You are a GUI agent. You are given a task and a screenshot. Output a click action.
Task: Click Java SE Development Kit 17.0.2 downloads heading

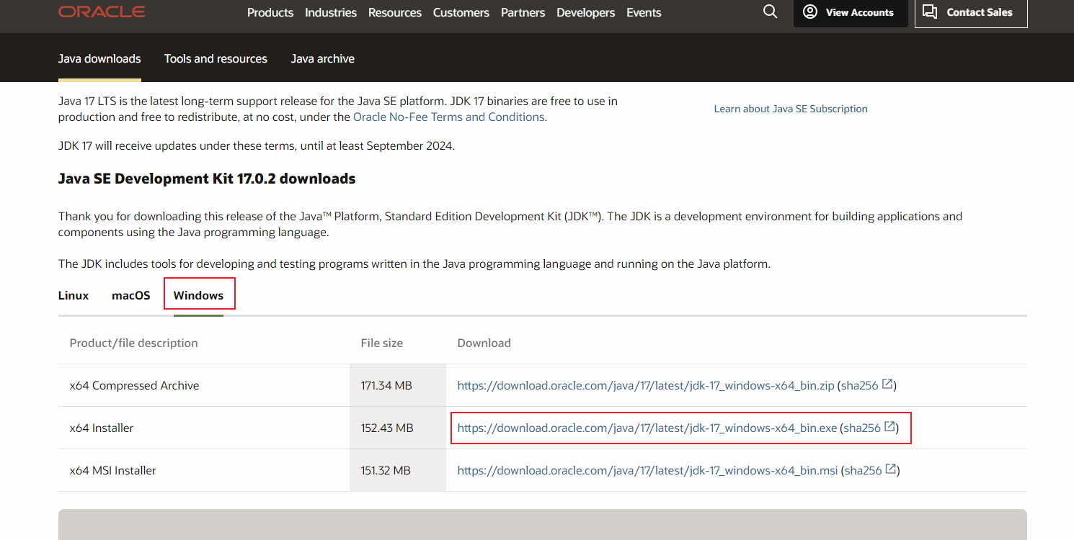[x=207, y=179]
